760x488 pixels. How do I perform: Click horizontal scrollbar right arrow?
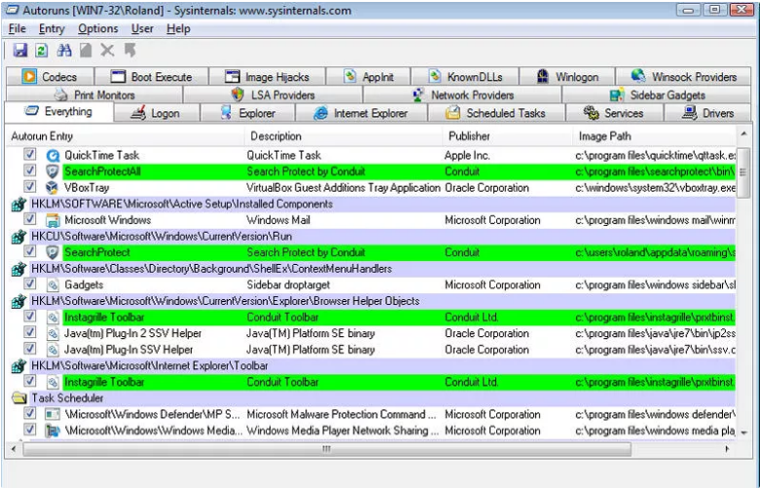pyautogui.click(x=727, y=449)
